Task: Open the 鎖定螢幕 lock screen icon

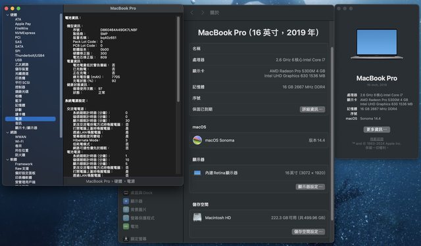Action: click(x=126, y=239)
